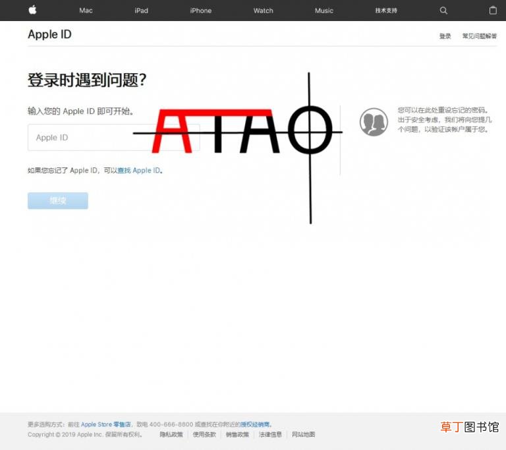Open the 常见问题解答 link
Image resolution: width=506 pixels, height=450 pixels.
click(x=480, y=36)
